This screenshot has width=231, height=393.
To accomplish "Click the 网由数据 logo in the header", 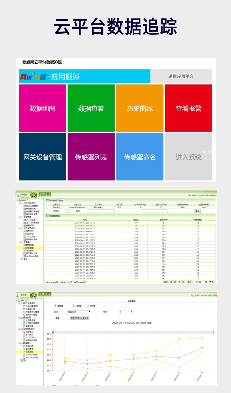I will pos(33,77).
